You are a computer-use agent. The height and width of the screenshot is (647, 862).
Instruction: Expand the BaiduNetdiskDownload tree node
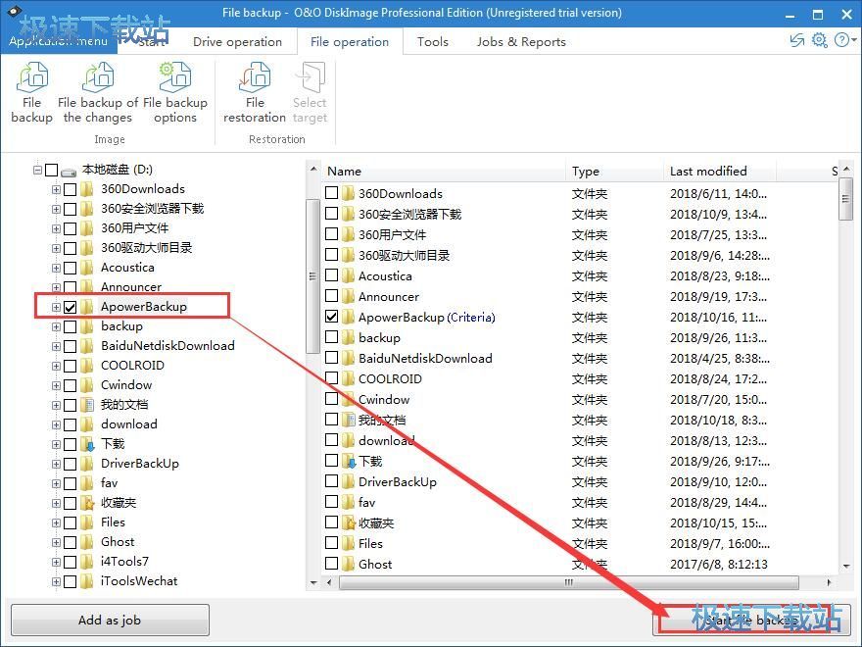pyautogui.click(x=56, y=347)
